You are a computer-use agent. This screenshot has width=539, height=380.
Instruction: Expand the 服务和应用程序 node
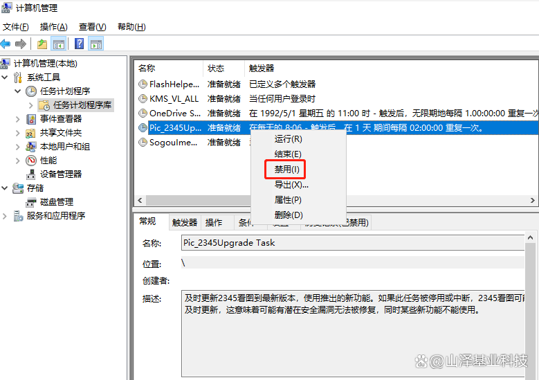click(5, 216)
